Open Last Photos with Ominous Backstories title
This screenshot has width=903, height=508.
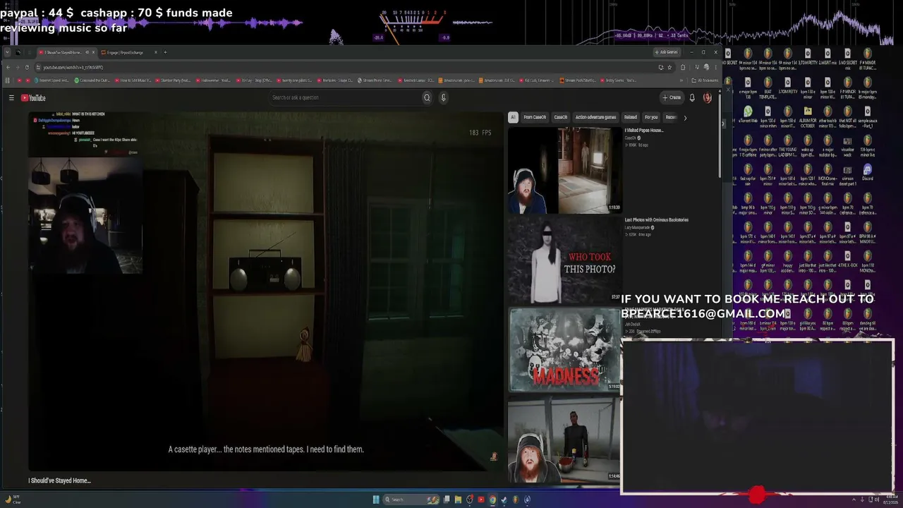click(x=657, y=219)
